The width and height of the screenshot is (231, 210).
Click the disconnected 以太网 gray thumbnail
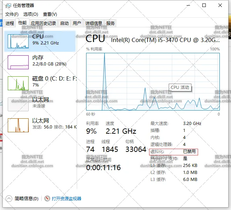[18, 104]
